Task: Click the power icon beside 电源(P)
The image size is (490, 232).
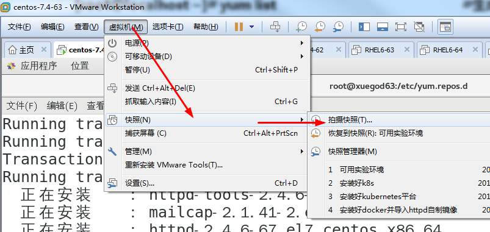Action: 112,43
